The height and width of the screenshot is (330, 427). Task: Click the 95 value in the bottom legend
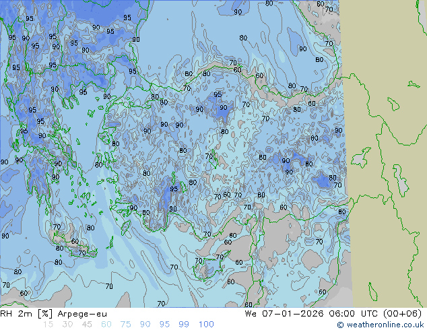tap(164, 325)
